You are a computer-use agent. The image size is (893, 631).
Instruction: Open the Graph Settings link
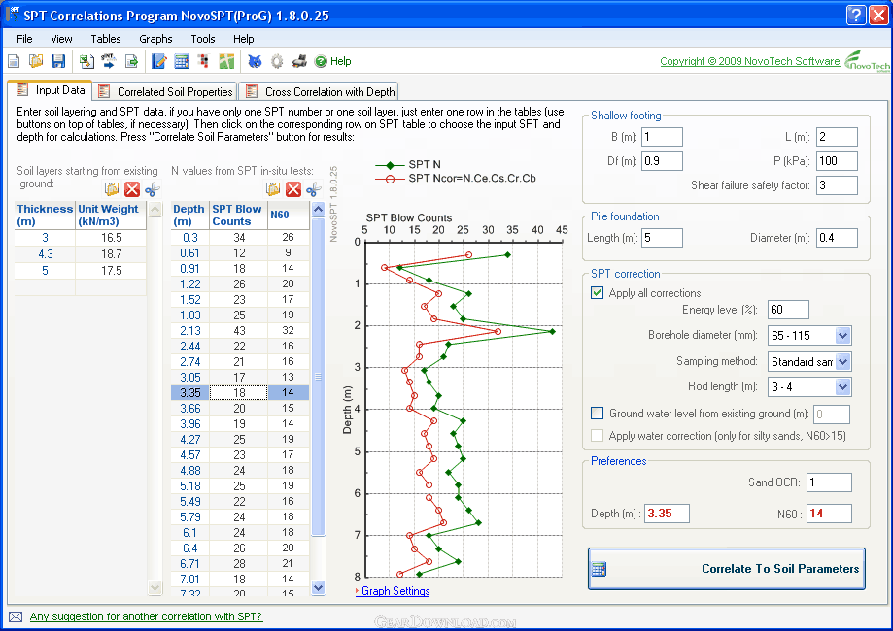tap(395, 591)
